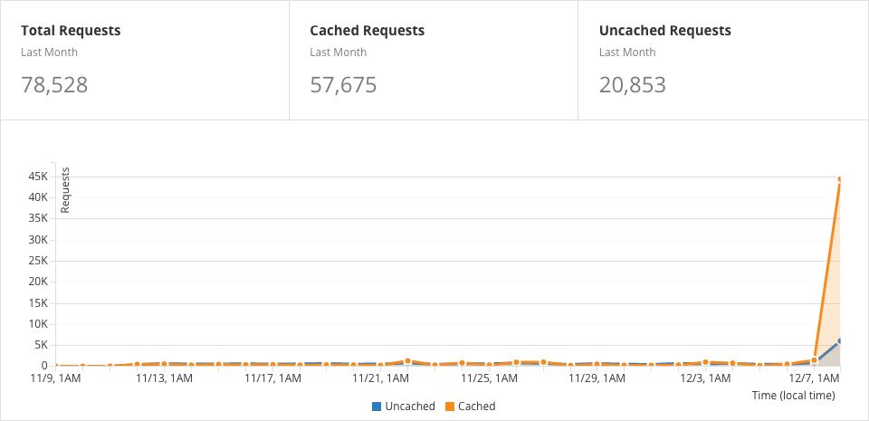Click the 57,675 cached requests value
Screen dimensions: 869x421
(343, 86)
